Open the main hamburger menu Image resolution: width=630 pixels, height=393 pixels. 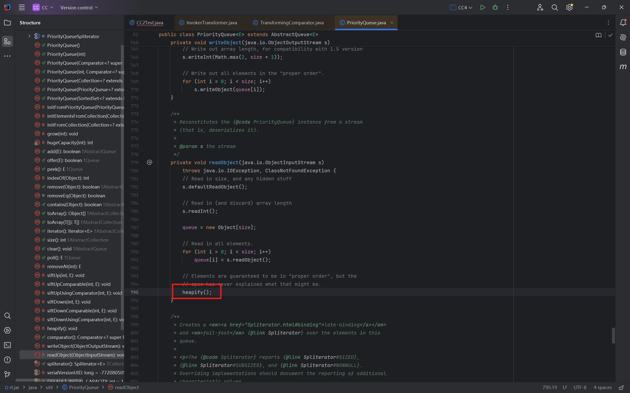click(22, 7)
